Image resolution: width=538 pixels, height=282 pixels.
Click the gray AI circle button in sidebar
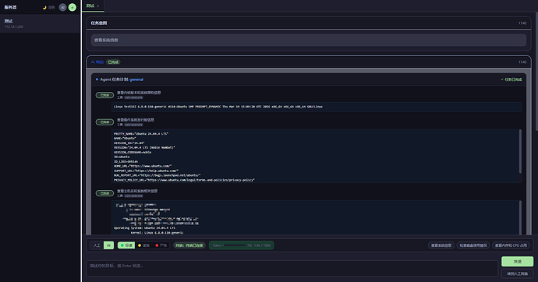[x=62, y=7]
